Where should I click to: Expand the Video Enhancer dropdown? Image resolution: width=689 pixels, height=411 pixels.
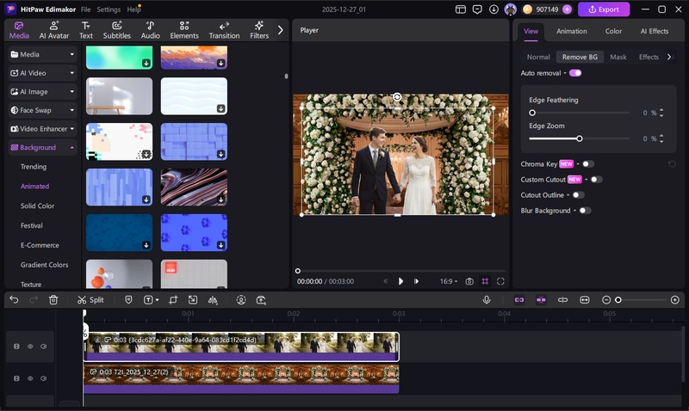[x=42, y=129]
